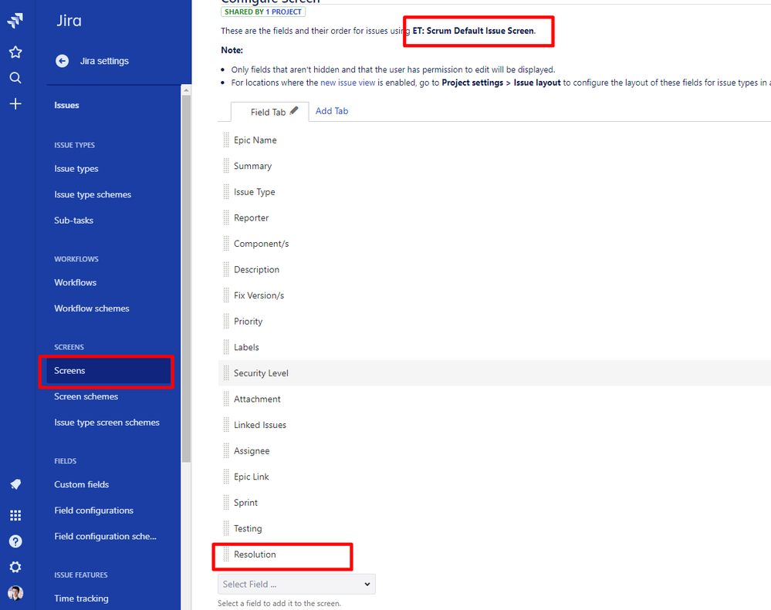Select the Priority field row
Viewport: 771px width, 610px height.
tap(494, 322)
